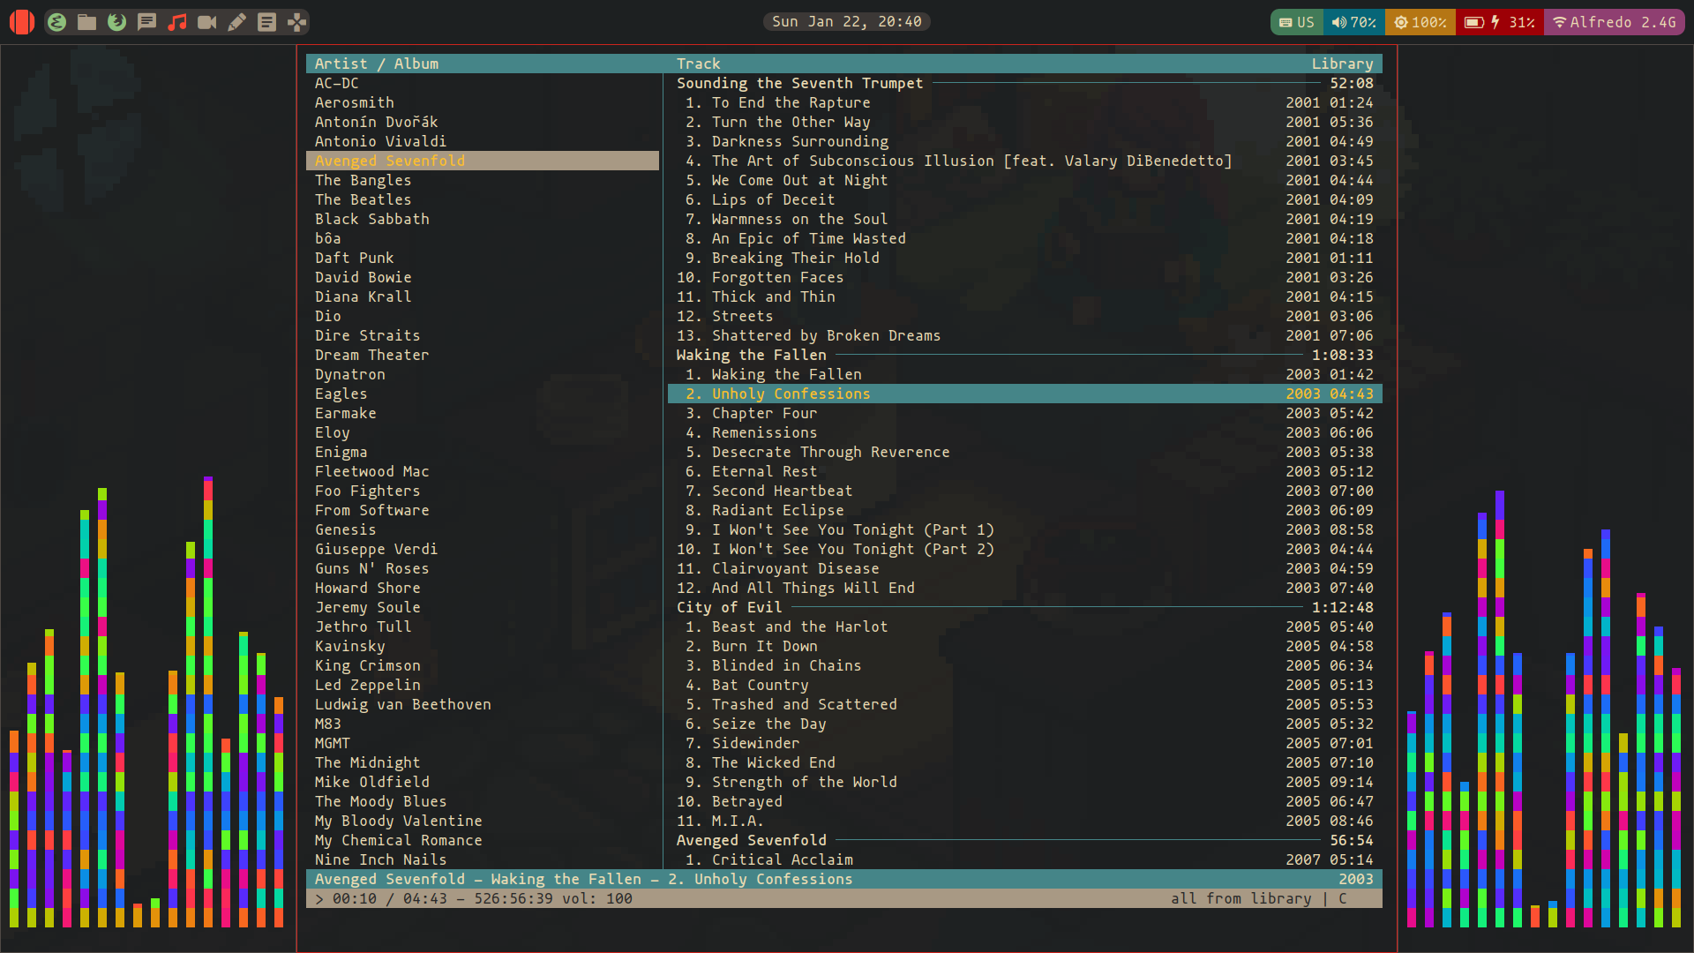Expand Waking the Fallen album section

click(x=751, y=355)
